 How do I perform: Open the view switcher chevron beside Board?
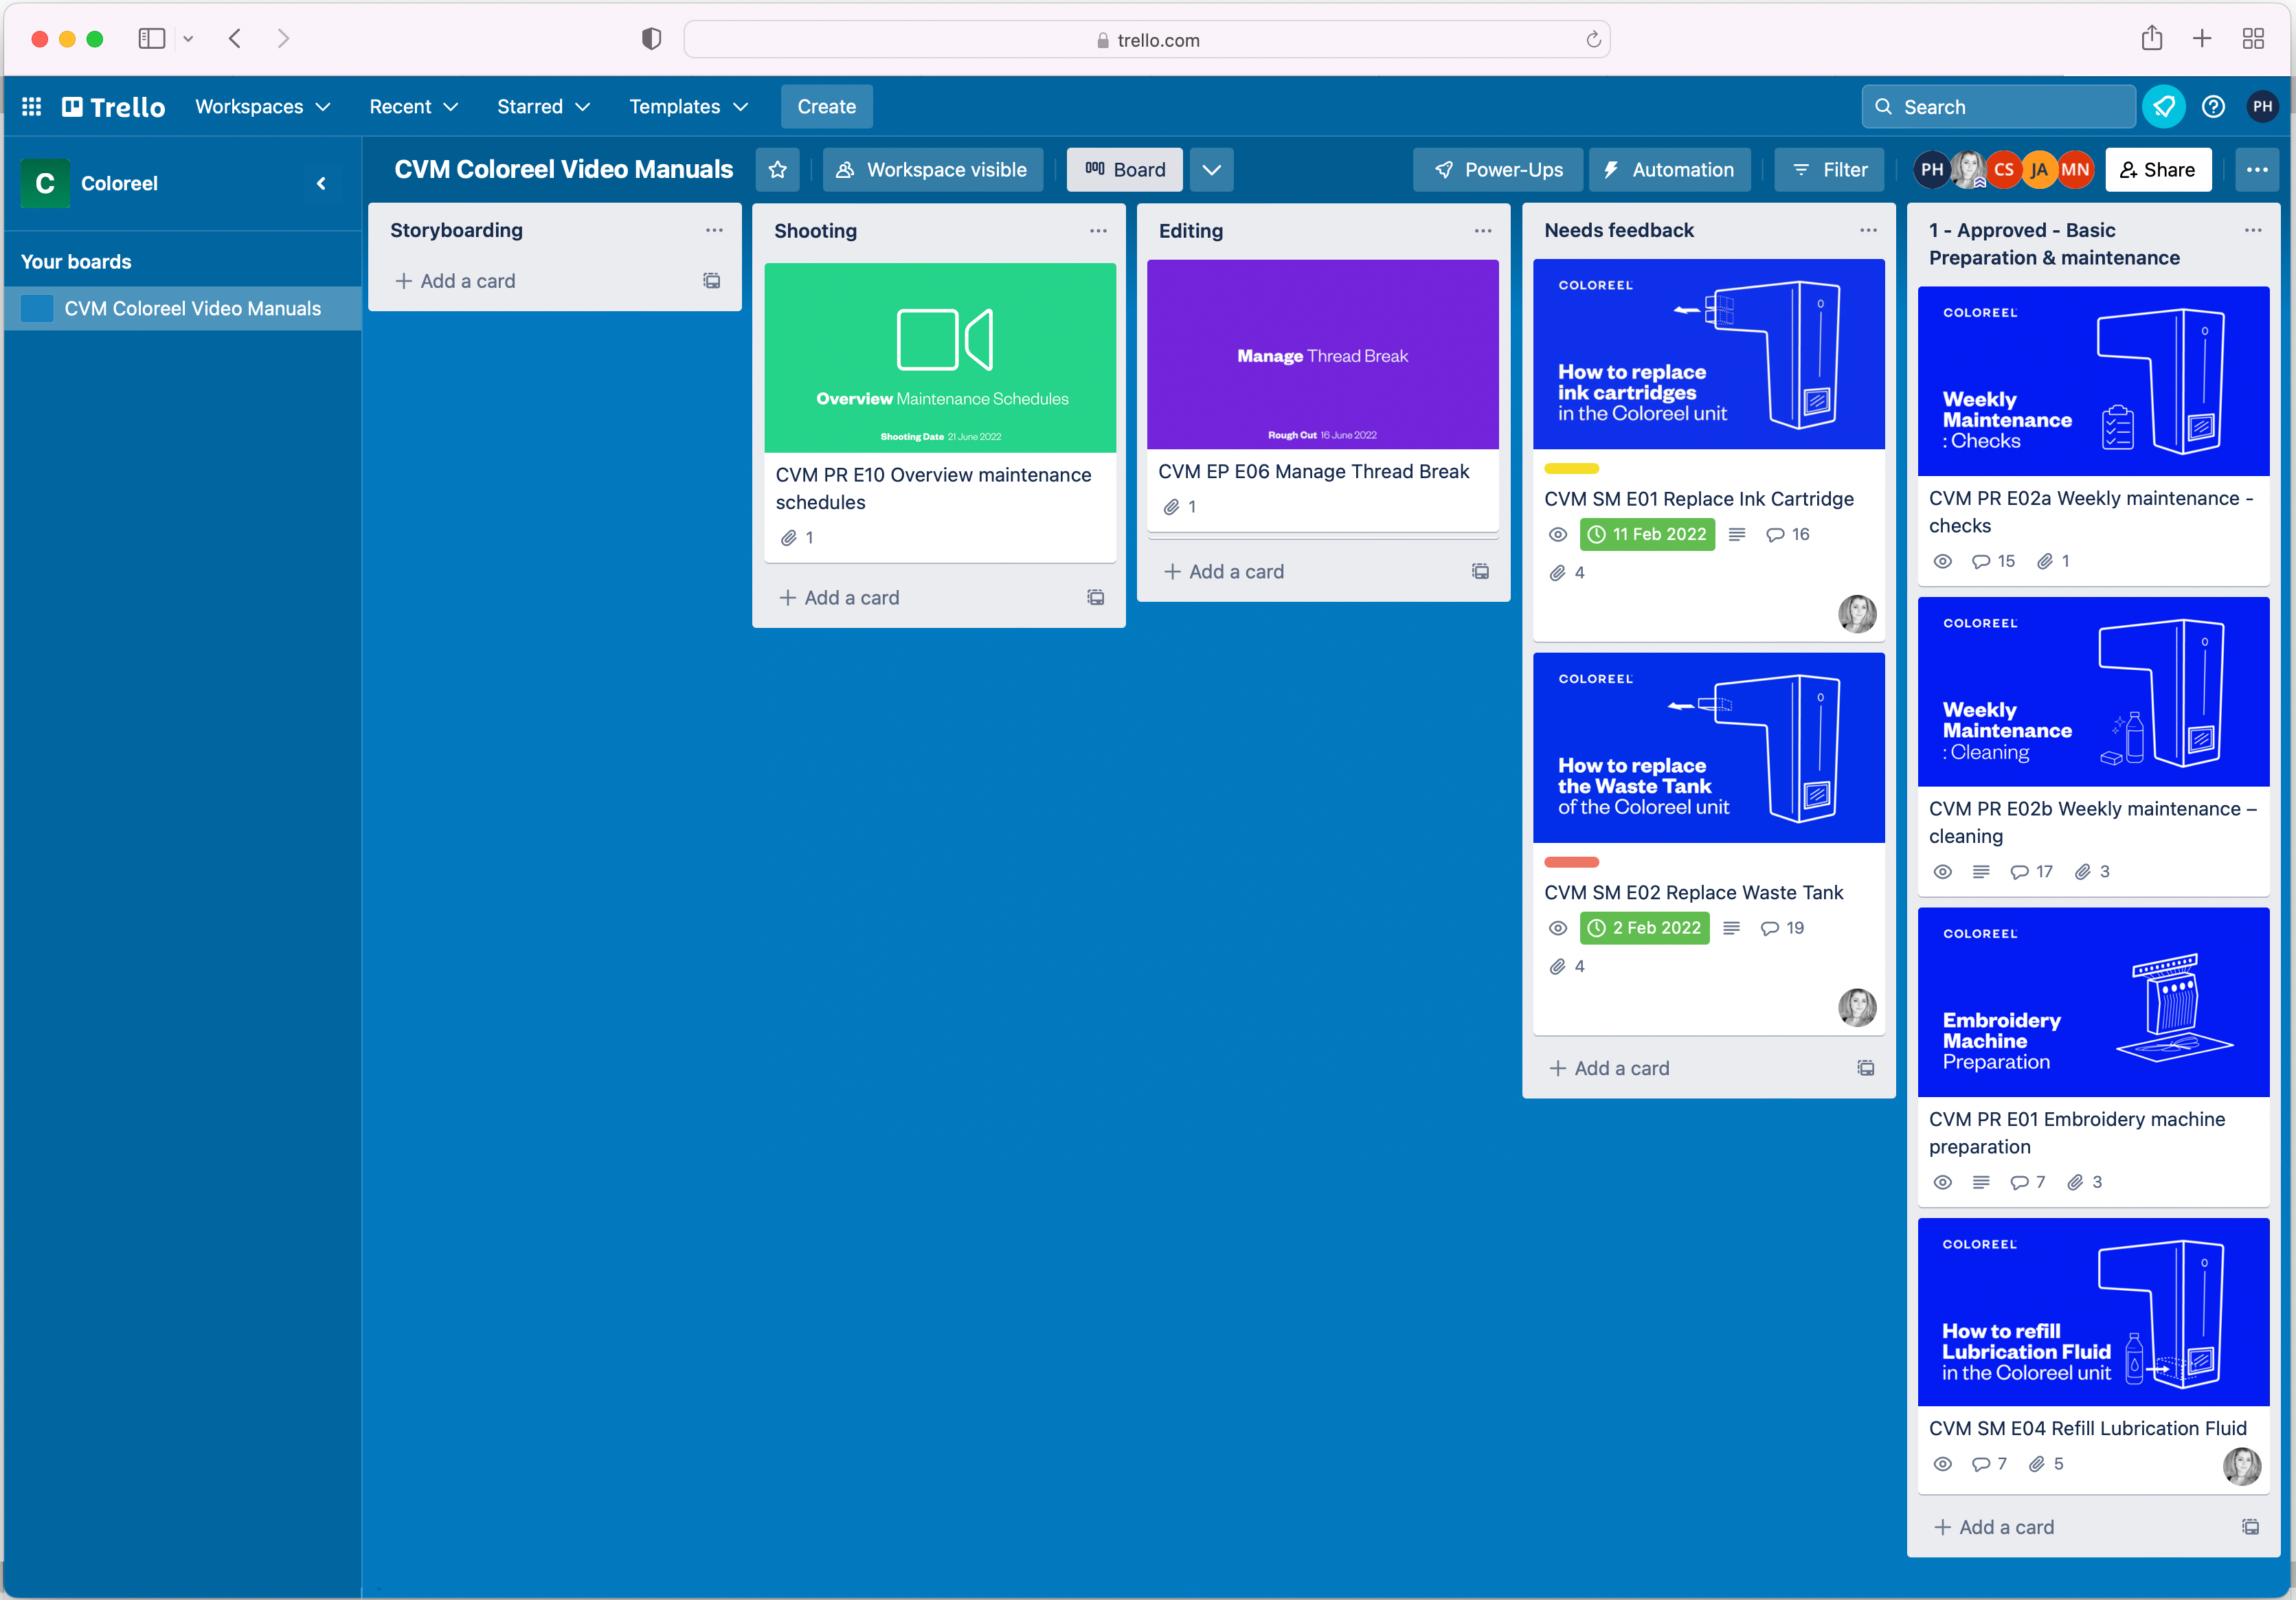click(x=1210, y=169)
